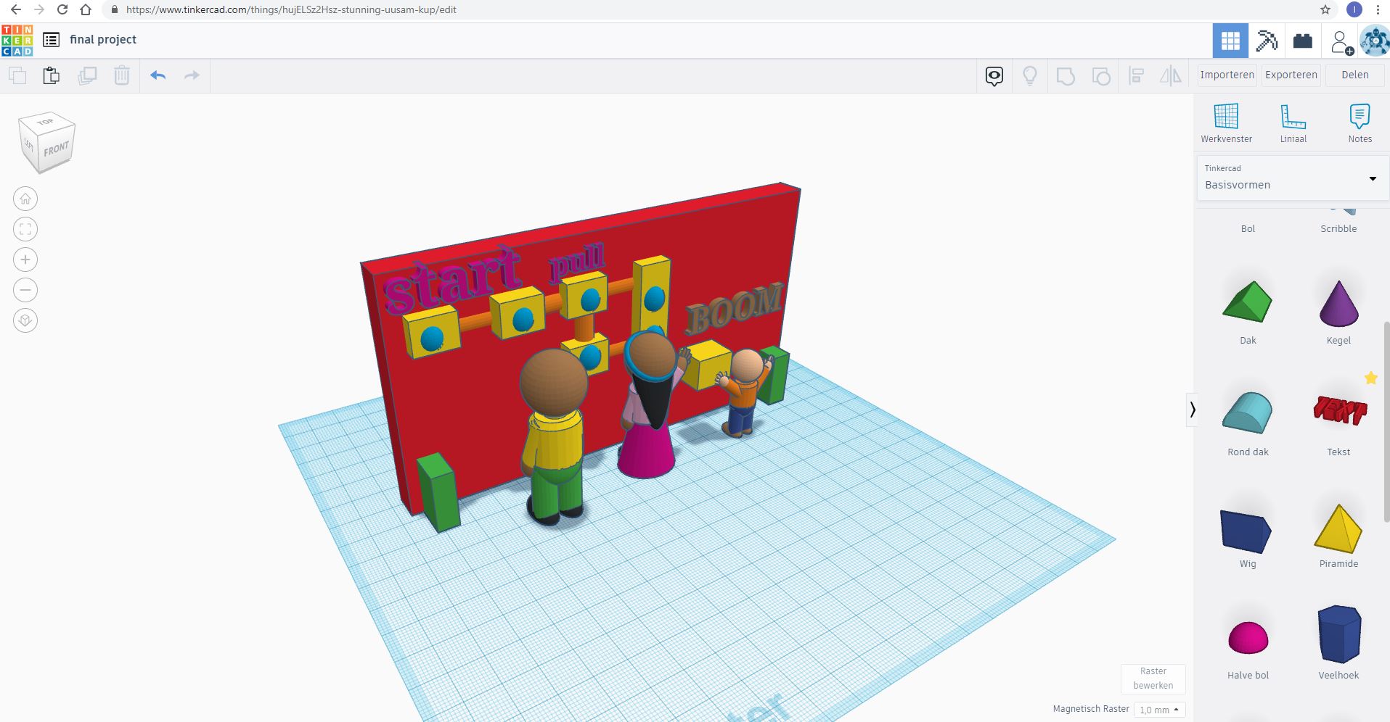Click the Copy toolbar icon

(17, 75)
